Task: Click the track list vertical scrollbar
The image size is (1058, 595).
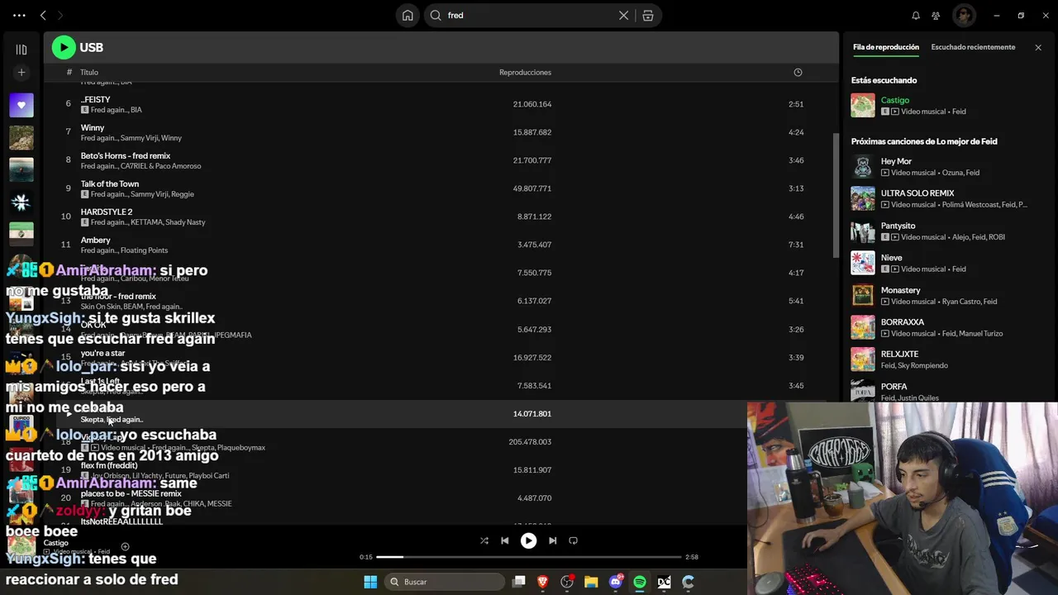Action: pyautogui.click(x=835, y=194)
